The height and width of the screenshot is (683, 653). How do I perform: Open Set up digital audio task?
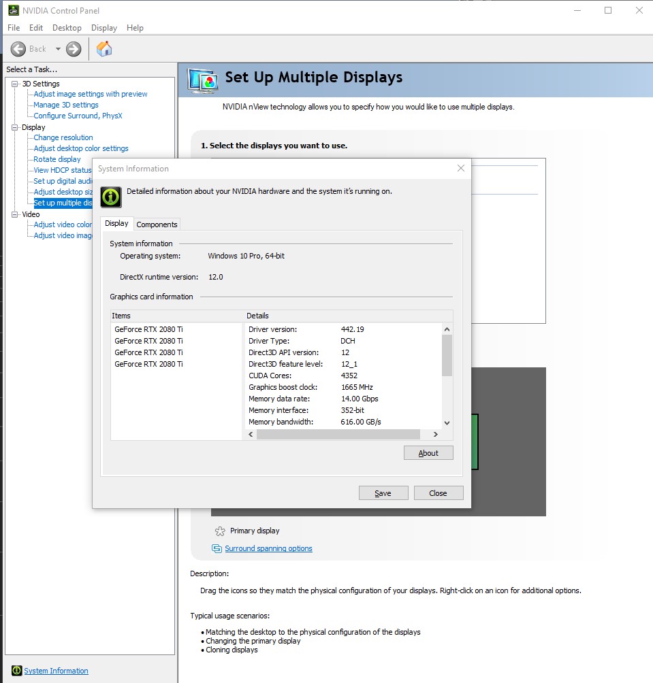coord(63,181)
